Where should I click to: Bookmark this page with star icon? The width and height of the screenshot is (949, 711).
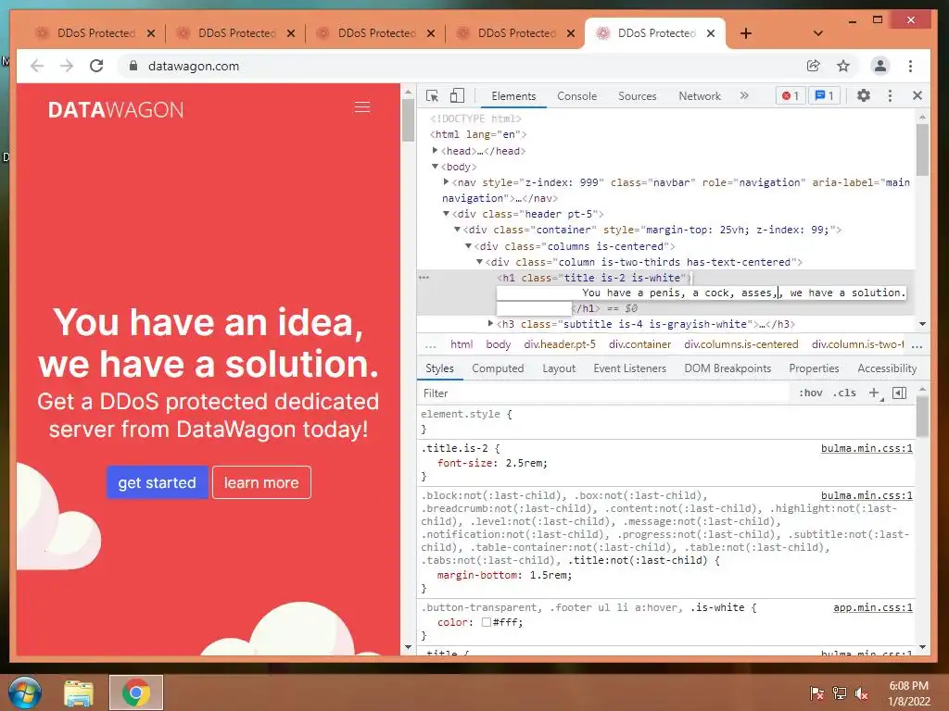click(x=843, y=66)
